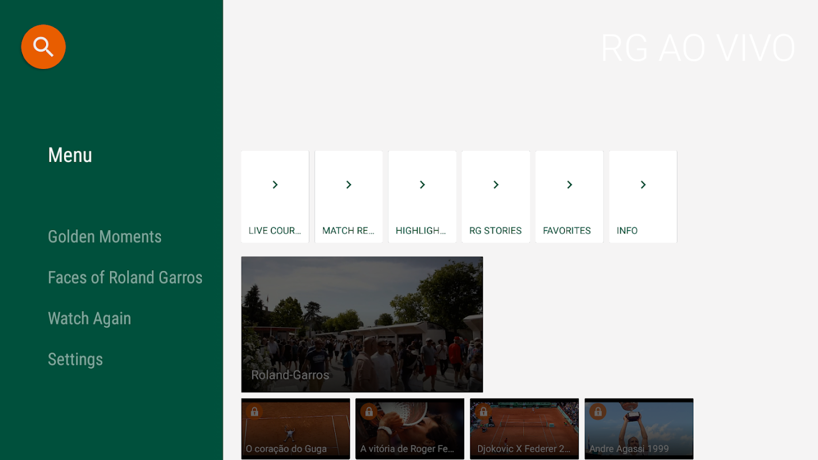Open the HIGHLIGH... label
This screenshot has width=818, height=460.
(421, 231)
